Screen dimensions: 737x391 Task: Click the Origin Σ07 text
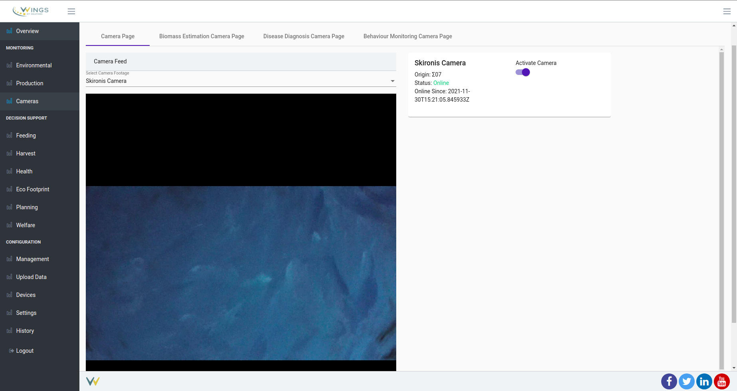[x=428, y=75]
